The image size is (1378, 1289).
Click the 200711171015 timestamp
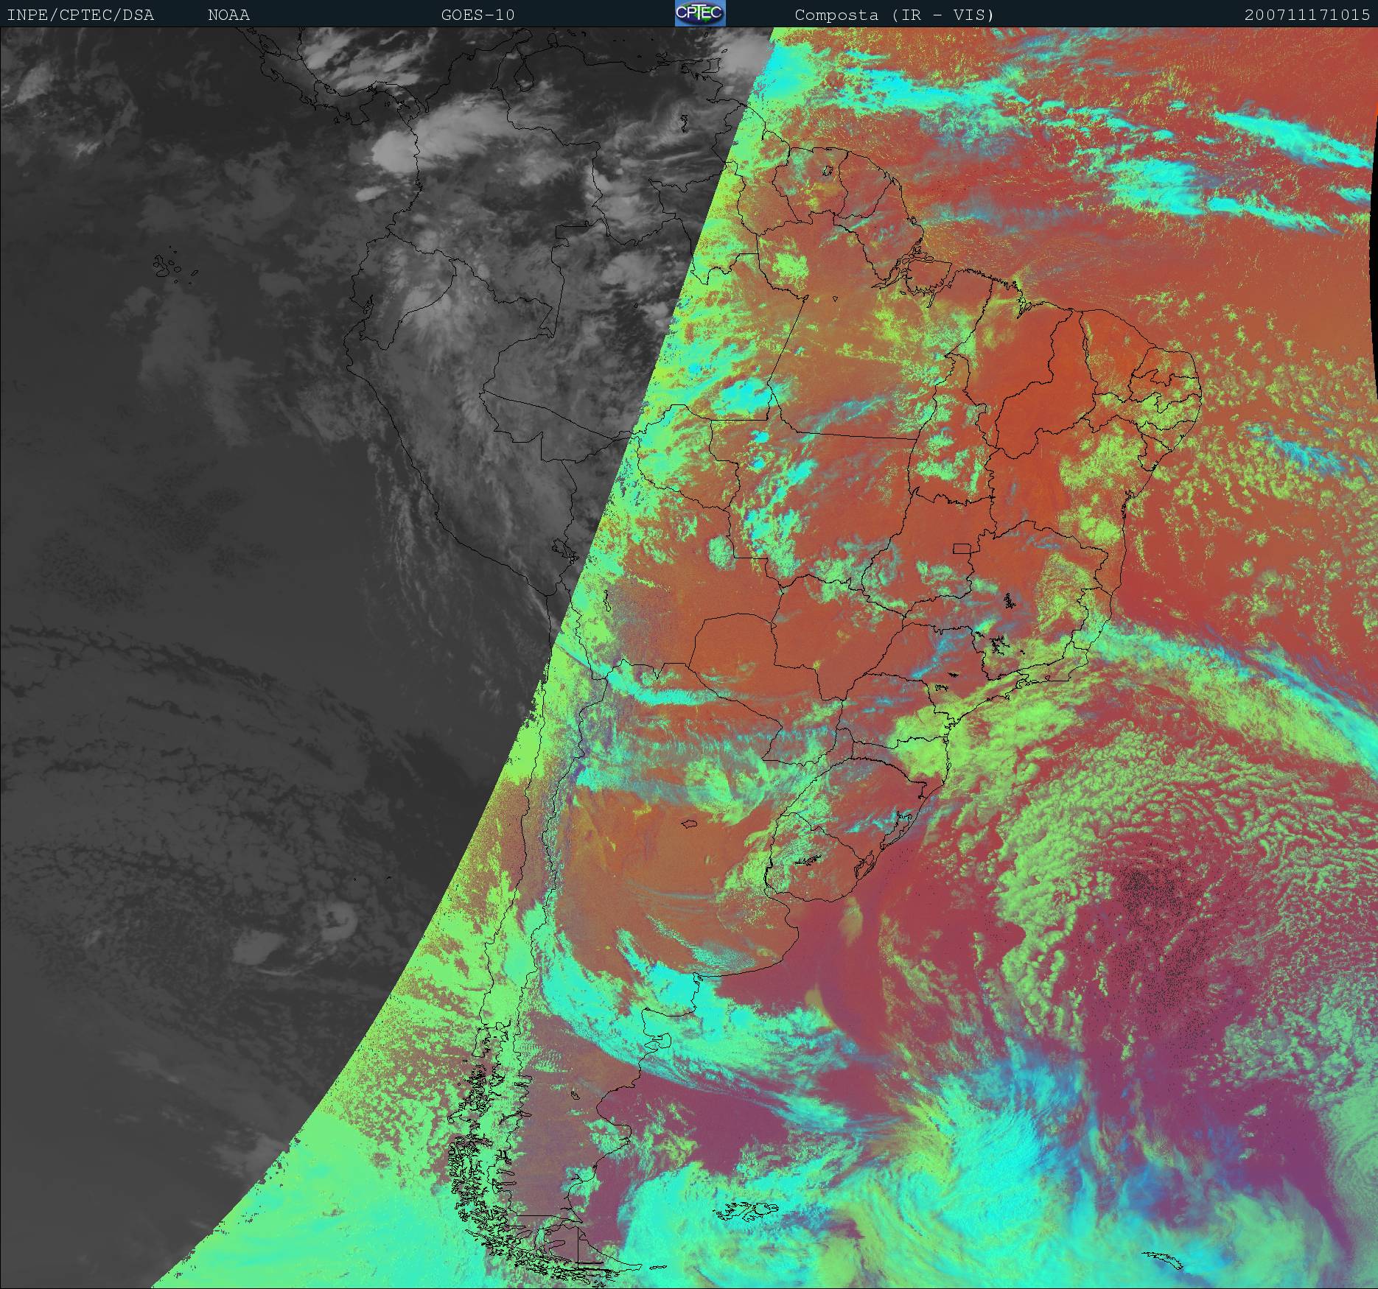[x=1308, y=15]
